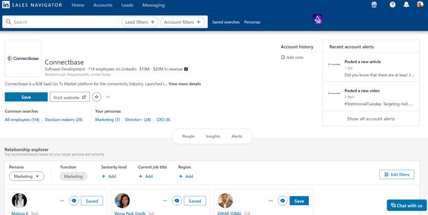
Task: Open Director+ (28) persona
Action: (138, 120)
